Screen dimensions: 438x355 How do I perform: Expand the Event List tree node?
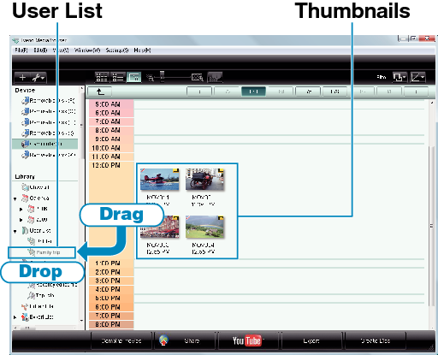coord(15,317)
